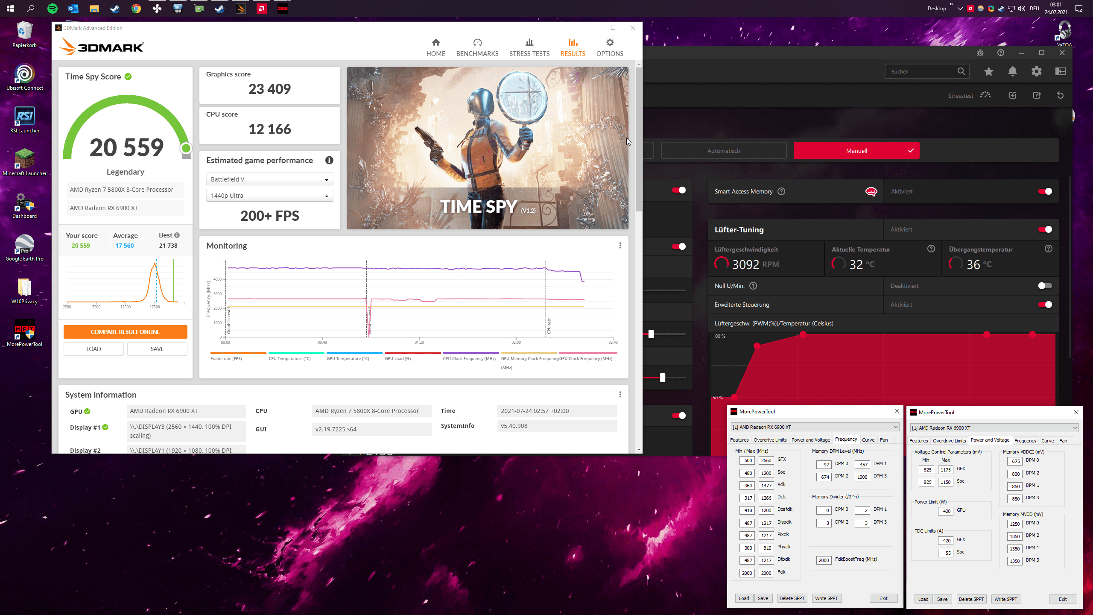1093x615 pixels.
Task: Click the Compare Result Online button
Action: pos(125,332)
